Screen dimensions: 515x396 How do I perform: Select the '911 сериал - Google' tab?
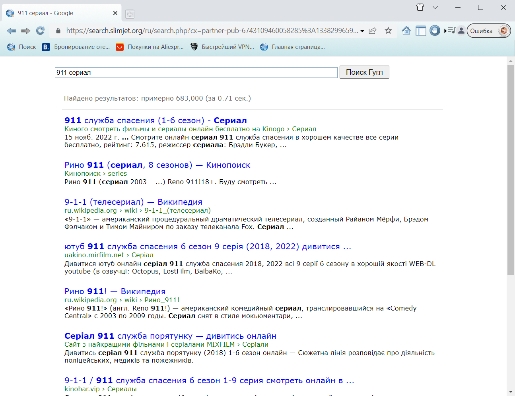click(62, 13)
